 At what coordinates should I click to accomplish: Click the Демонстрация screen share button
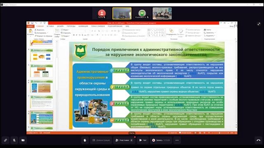[101, 140]
